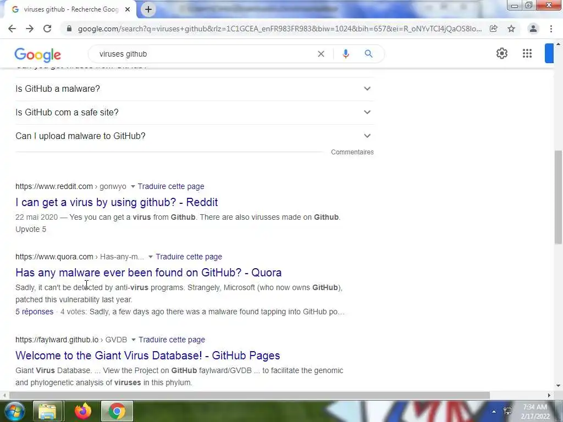Open File Explorer from taskbar
This screenshot has width=563, height=422.
pyautogui.click(x=47, y=411)
